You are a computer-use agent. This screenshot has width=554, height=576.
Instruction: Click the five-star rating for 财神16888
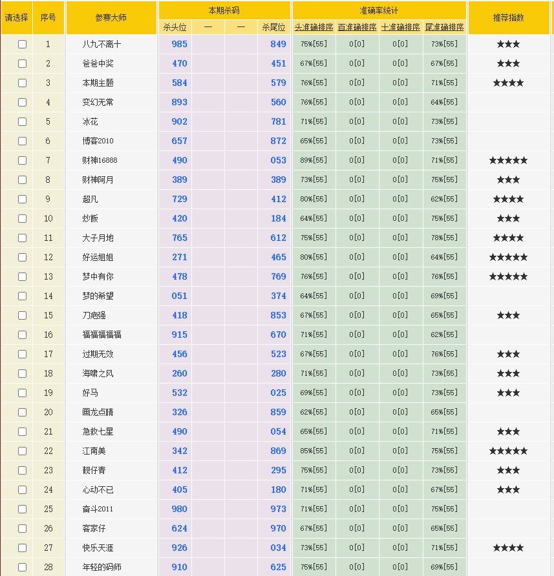click(x=508, y=160)
